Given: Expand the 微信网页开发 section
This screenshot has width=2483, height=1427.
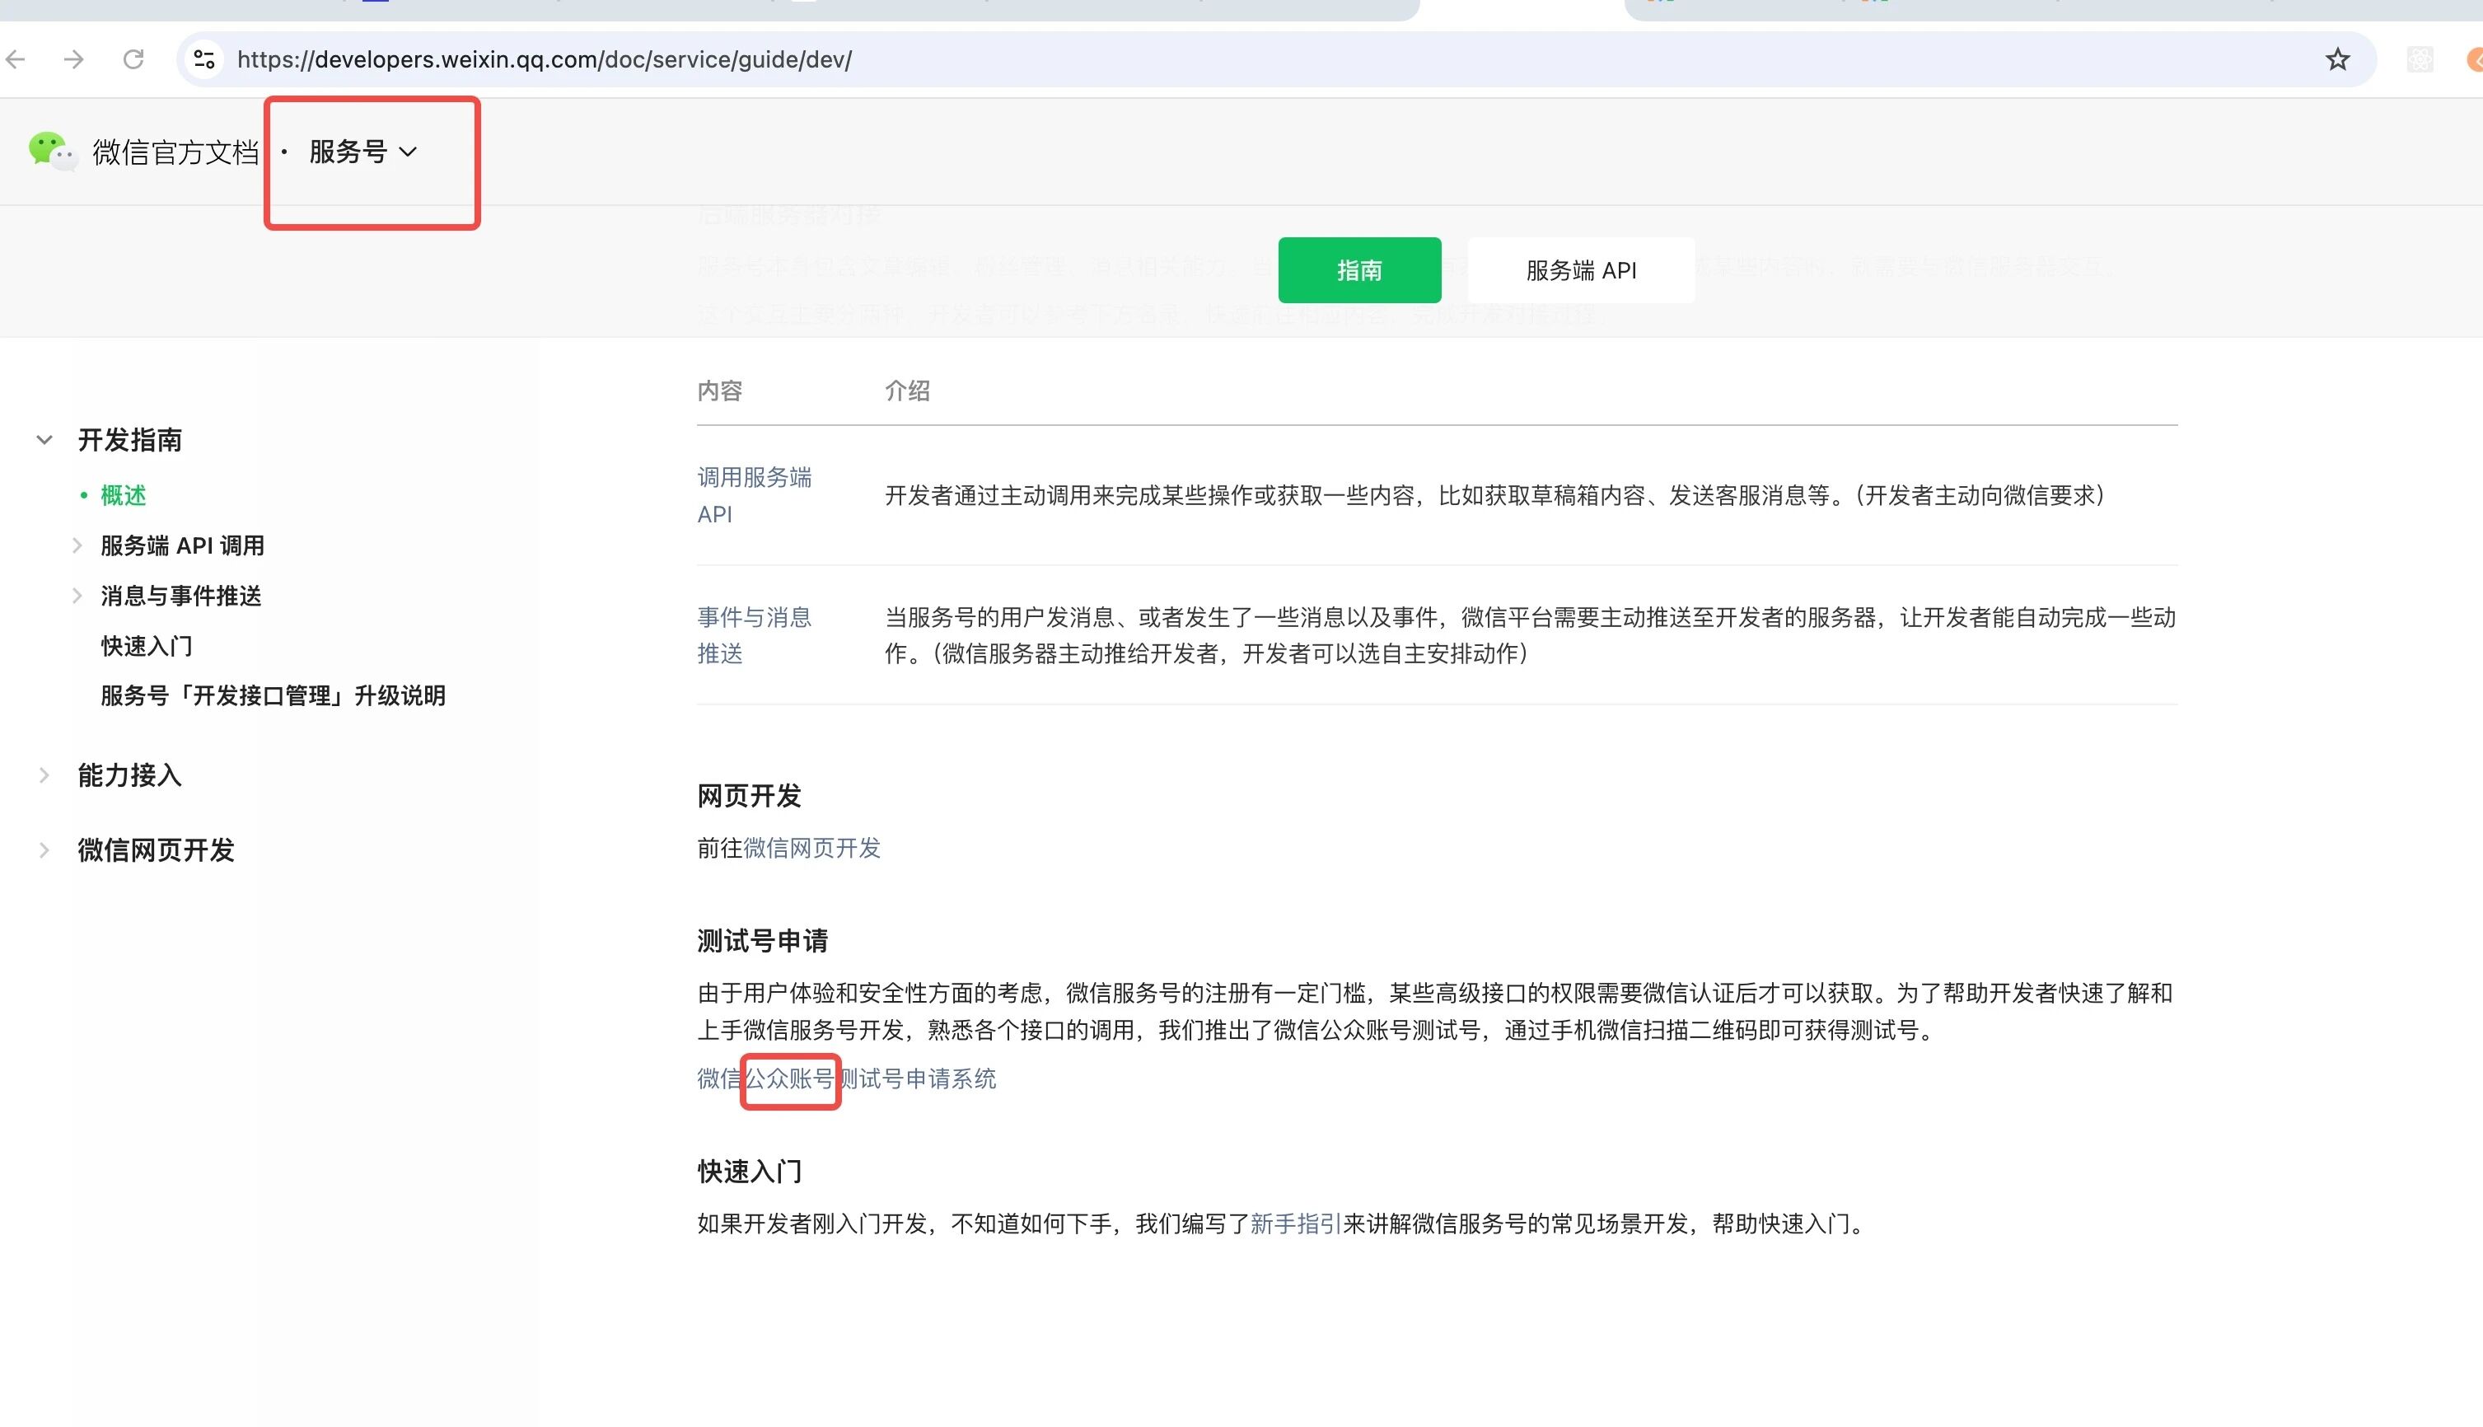Looking at the screenshot, I should tap(44, 849).
